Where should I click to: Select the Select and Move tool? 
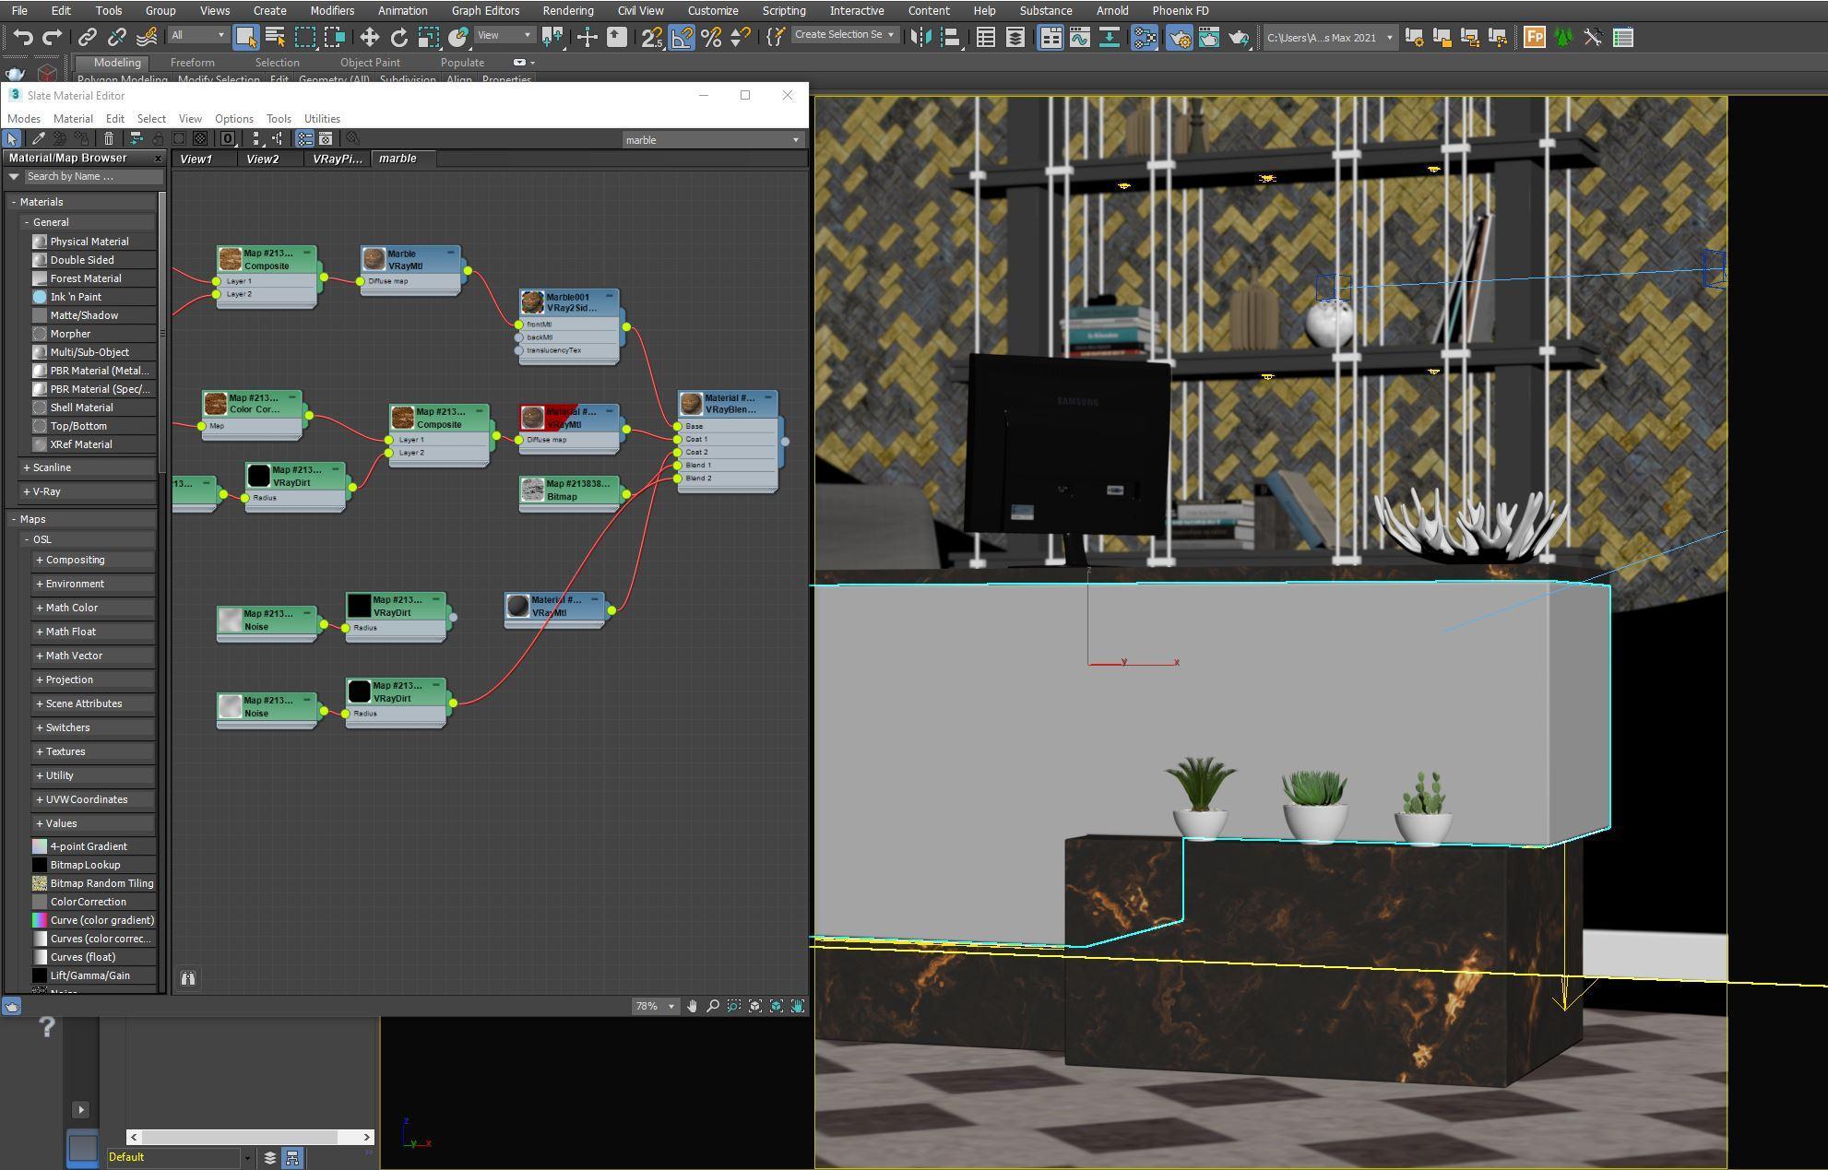pyautogui.click(x=369, y=37)
